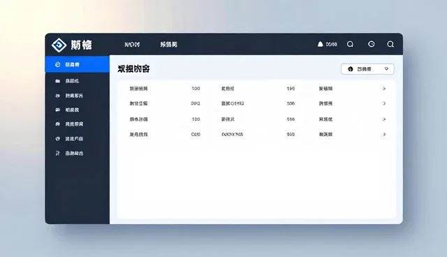Expand the third table row chevron
Viewport: 447px width, 257px height.
[384, 119]
